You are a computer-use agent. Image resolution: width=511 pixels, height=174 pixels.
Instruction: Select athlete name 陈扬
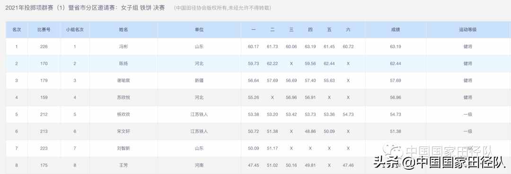123,64
